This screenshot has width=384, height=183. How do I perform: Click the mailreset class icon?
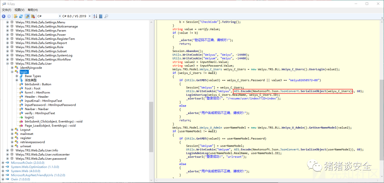16,134
